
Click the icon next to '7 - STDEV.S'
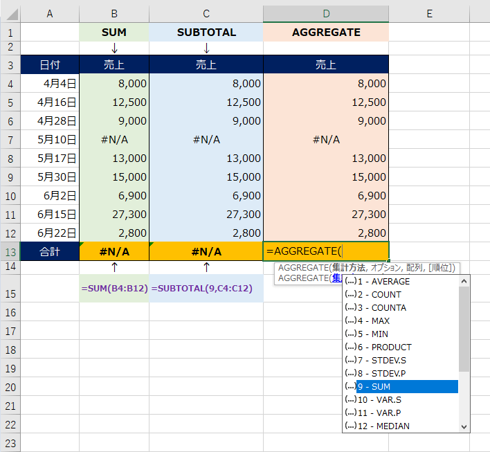pos(350,361)
